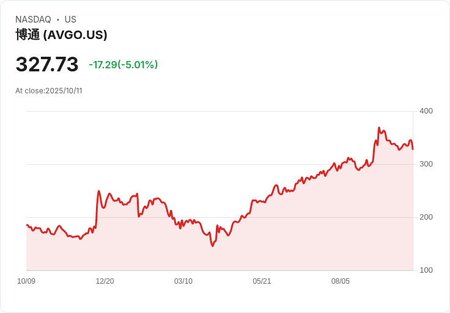Select the US market label

[x=70, y=20]
